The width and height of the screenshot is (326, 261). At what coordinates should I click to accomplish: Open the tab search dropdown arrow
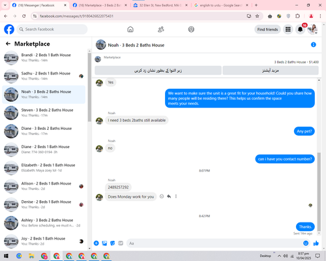point(5,5)
